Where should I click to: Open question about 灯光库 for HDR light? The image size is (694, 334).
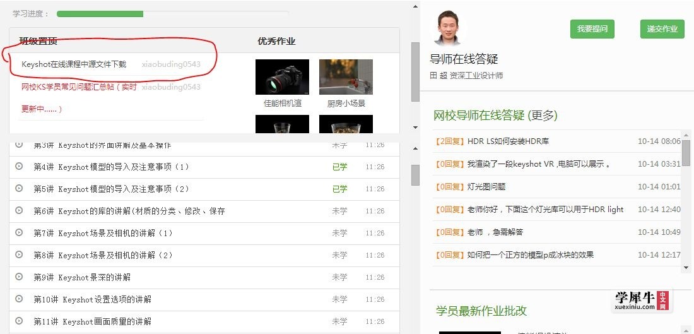click(545, 209)
